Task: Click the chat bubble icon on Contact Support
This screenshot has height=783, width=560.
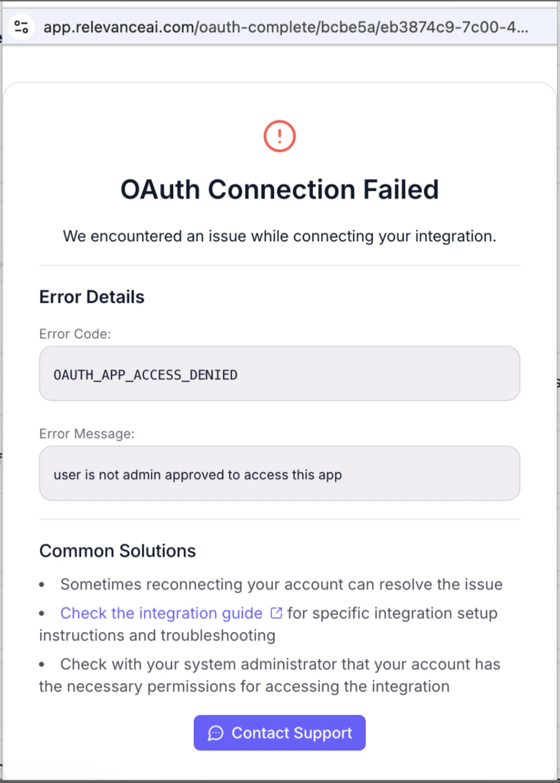Action: pos(215,733)
